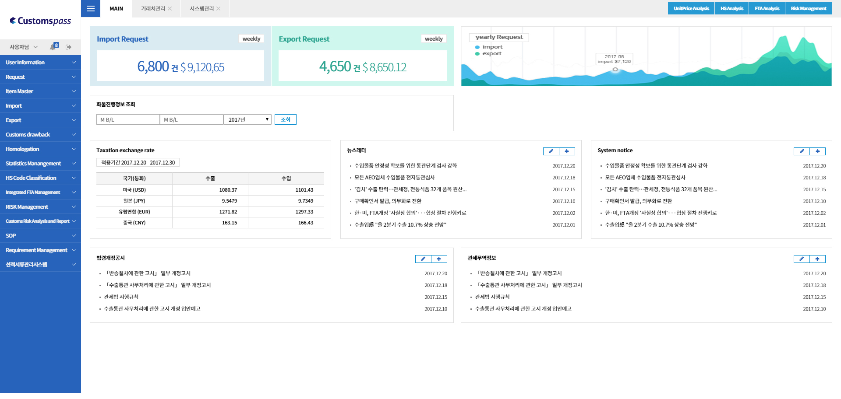This screenshot has height=399, width=841.
Task: Click the 중국 (CNY) export value 163.15
Action: pyautogui.click(x=230, y=223)
